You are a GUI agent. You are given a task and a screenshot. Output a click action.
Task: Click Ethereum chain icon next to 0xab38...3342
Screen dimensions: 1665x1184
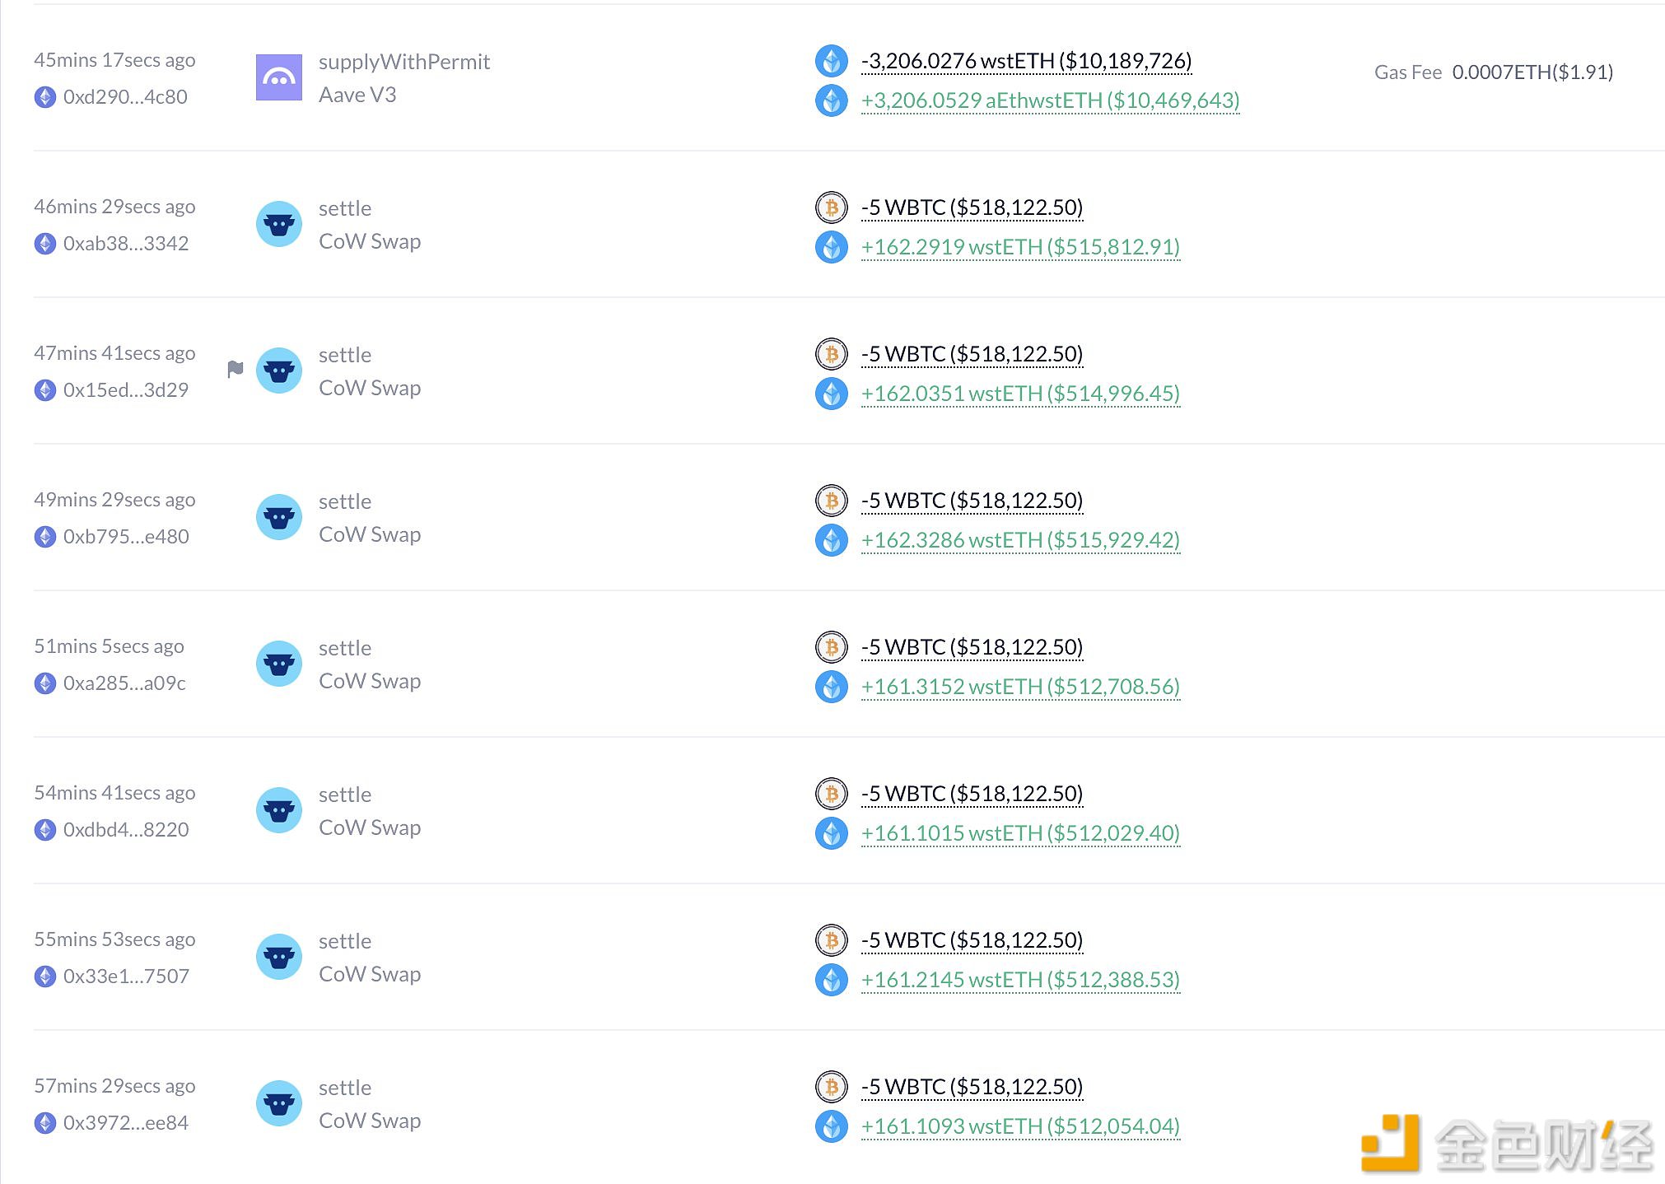[45, 244]
